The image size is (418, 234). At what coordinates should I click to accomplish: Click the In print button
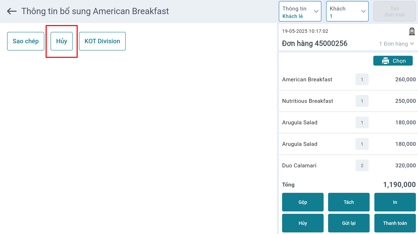coord(395,202)
